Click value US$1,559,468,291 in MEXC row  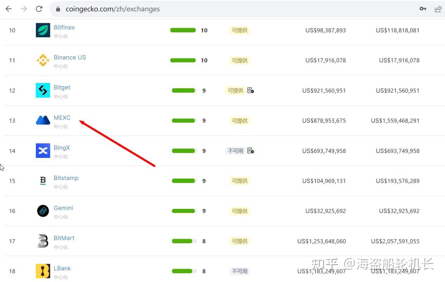[395, 121]
